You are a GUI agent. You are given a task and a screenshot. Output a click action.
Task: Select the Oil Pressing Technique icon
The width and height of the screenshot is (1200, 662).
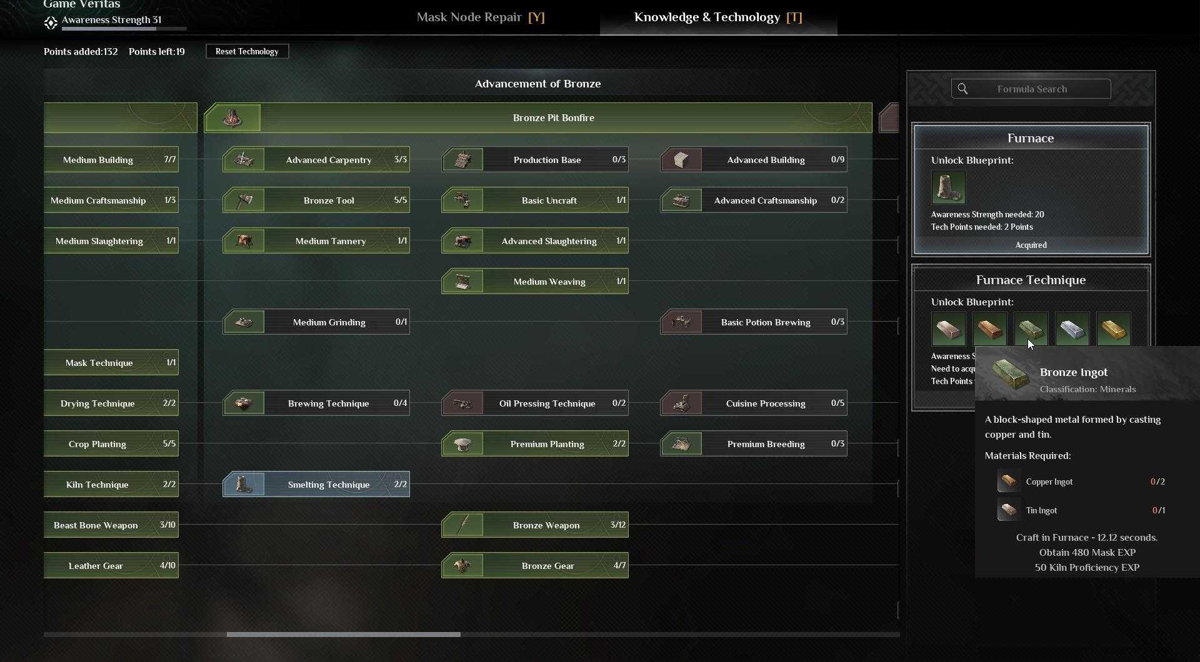pos(462,403)
